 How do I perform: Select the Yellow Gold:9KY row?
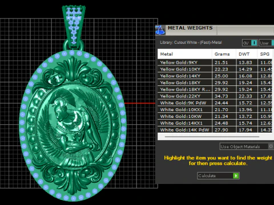215,63
